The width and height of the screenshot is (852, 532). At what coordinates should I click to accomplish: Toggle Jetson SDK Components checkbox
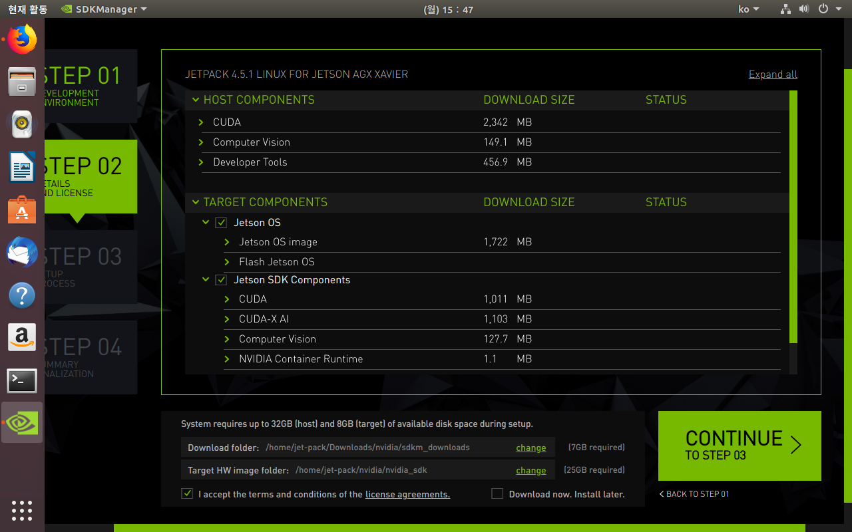coord(222,280)
